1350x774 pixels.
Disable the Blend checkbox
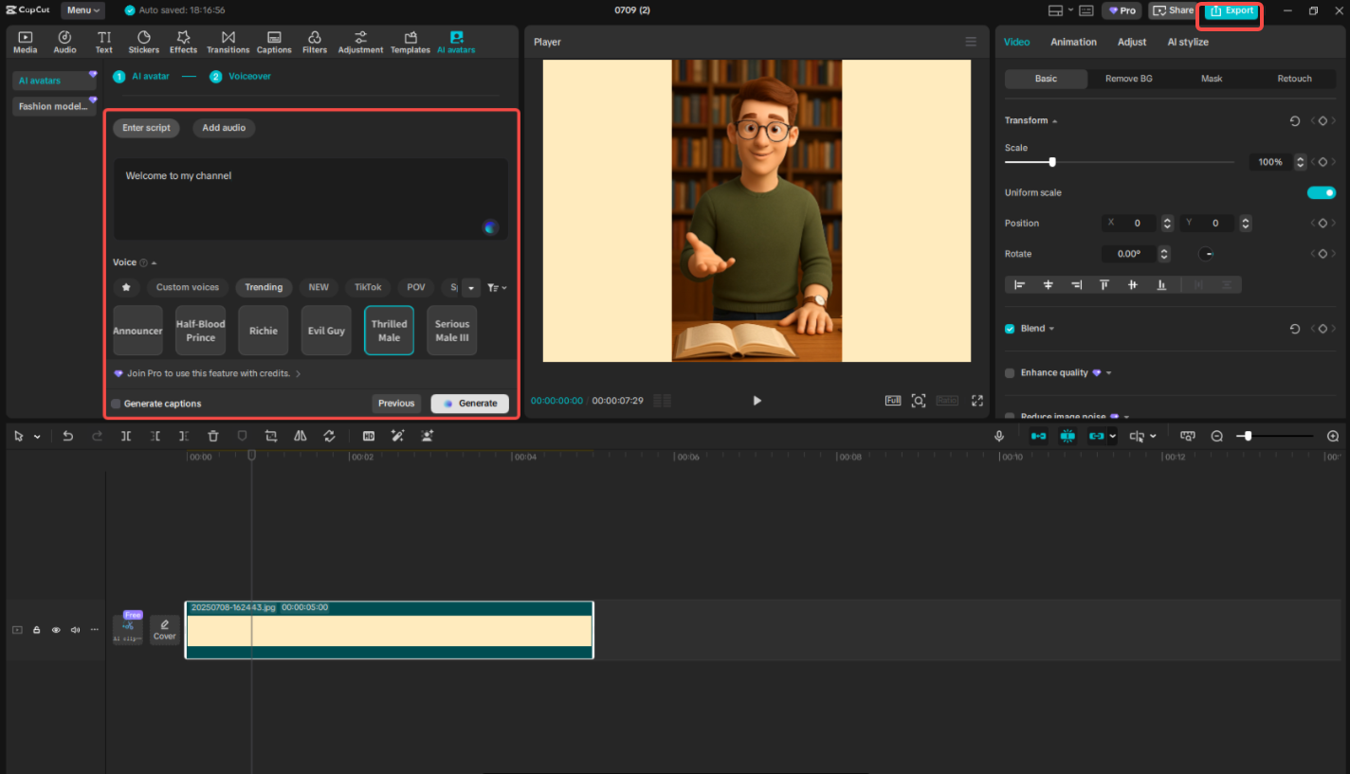point(1009,328)
